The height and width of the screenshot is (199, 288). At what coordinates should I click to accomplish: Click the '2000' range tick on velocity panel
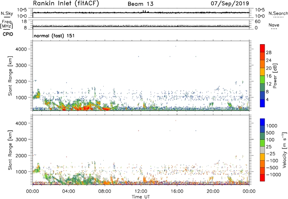click(x=21, y=156)
